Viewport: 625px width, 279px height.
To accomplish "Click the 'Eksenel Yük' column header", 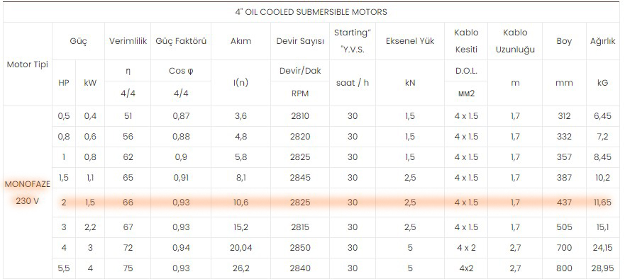I will pyautogui.click(x=410, y=41).
